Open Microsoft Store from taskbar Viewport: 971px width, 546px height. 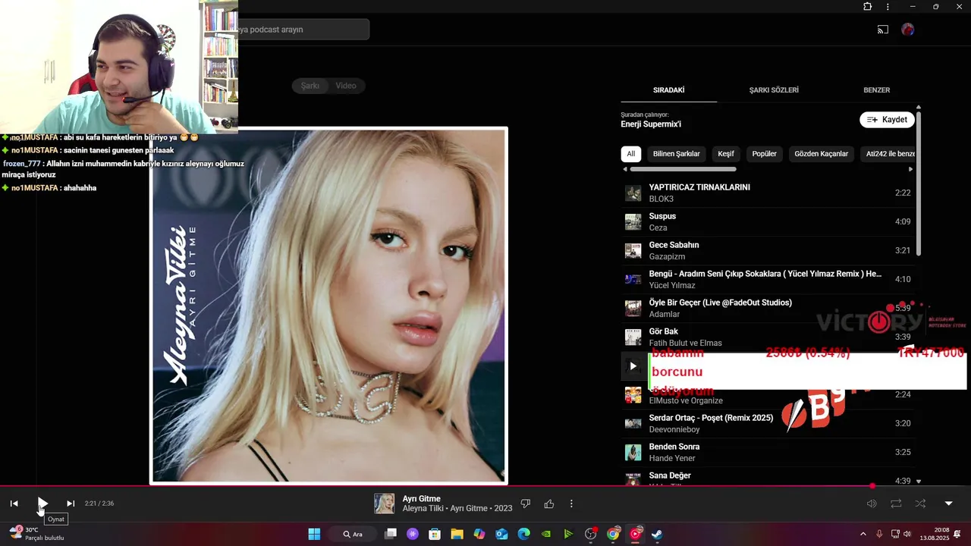click(x=435, y=534)
